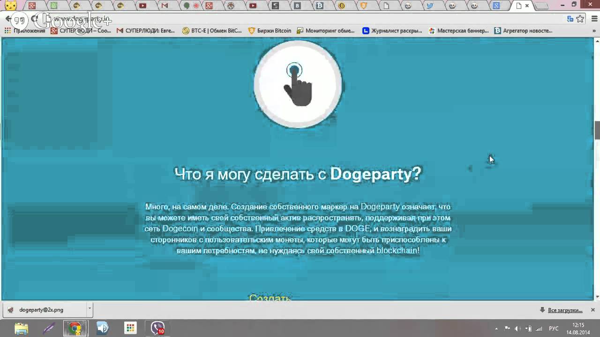Switch РУС input language in tray

click(x=554, y=329)
